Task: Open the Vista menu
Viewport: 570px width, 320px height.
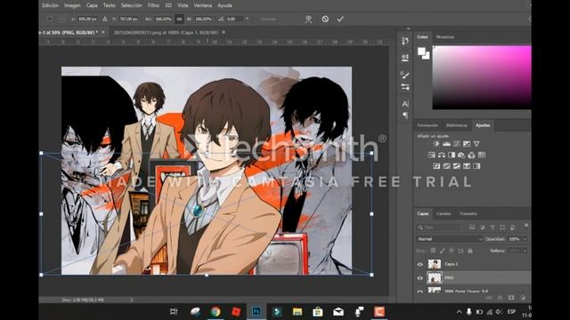Action: tap(183, 5)
